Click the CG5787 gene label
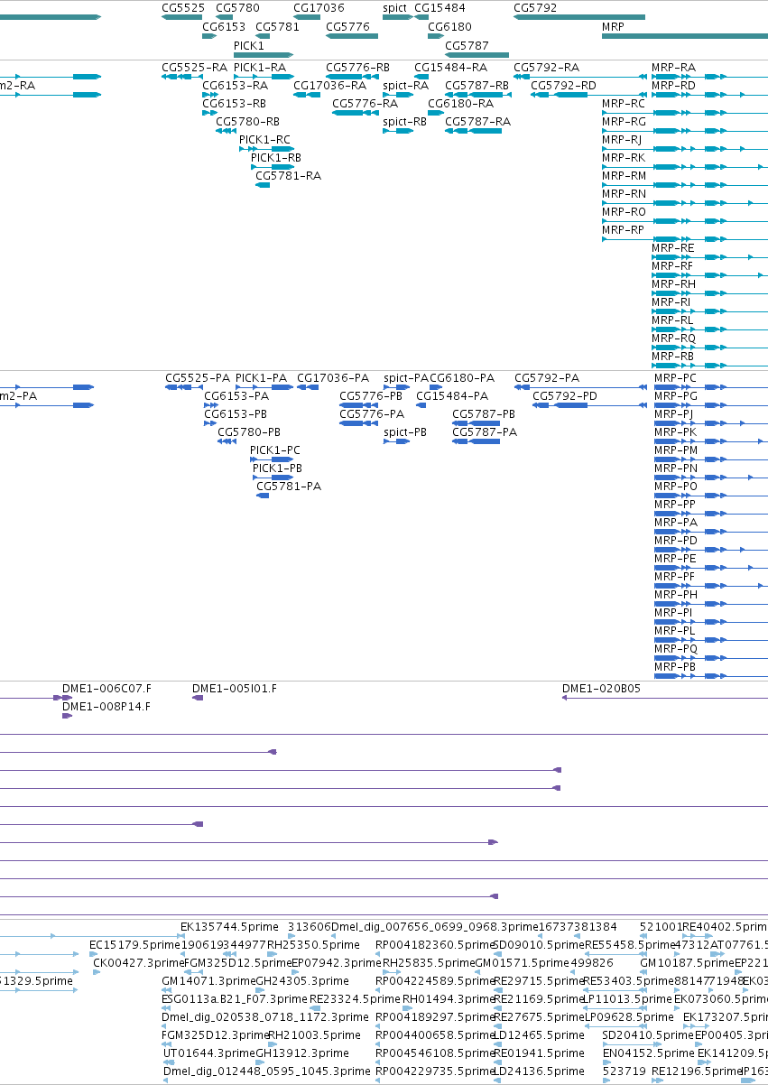Viewport: 768px width, 1085px height. 467,44
